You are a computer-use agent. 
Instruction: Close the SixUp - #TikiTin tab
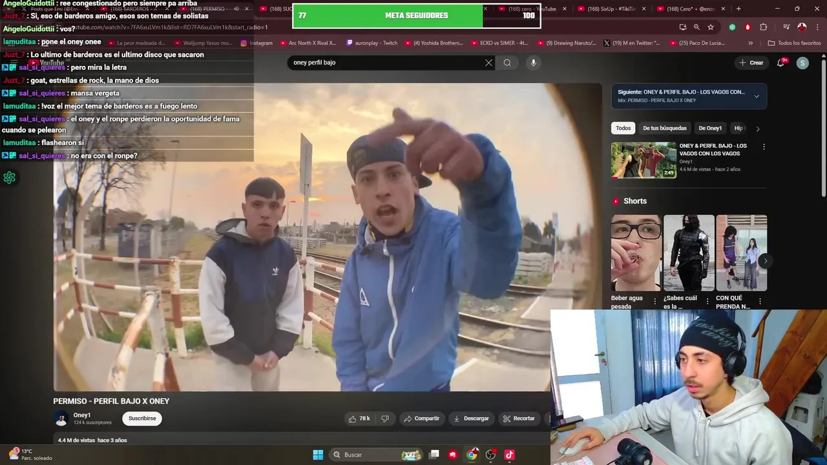(644, 9)
